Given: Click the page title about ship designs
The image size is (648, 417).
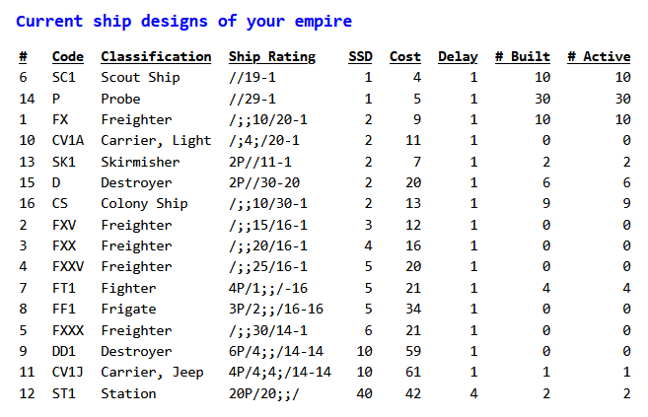Looking at the screenshot, I should point(183,21).
